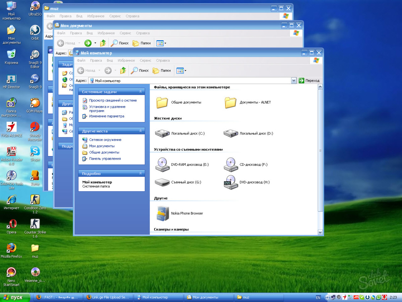Image resolution: width=402 pixels, height=302 pixels.
Task: Click the vertical scrollbar thumb in Мой компьютер
Action: click(320, 151)
